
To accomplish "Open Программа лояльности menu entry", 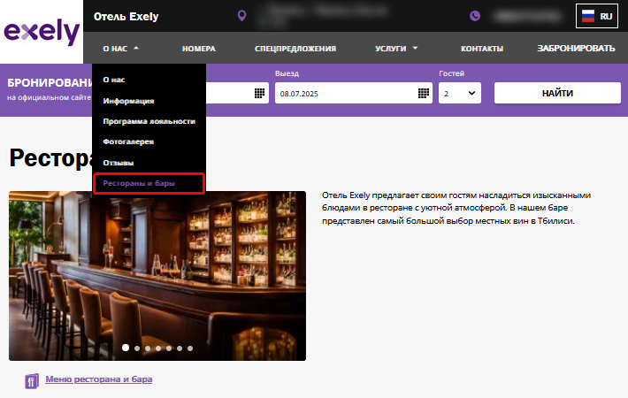I will 149,121.
